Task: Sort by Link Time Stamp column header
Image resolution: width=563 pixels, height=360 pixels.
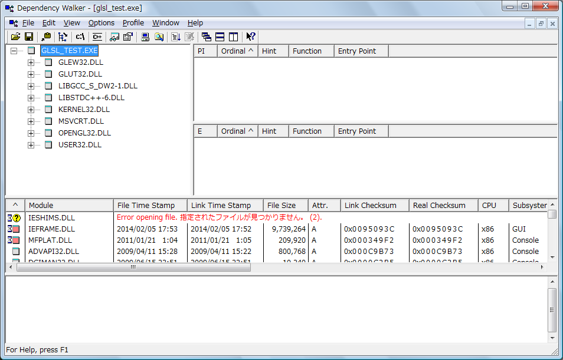Action: point(225,206)
